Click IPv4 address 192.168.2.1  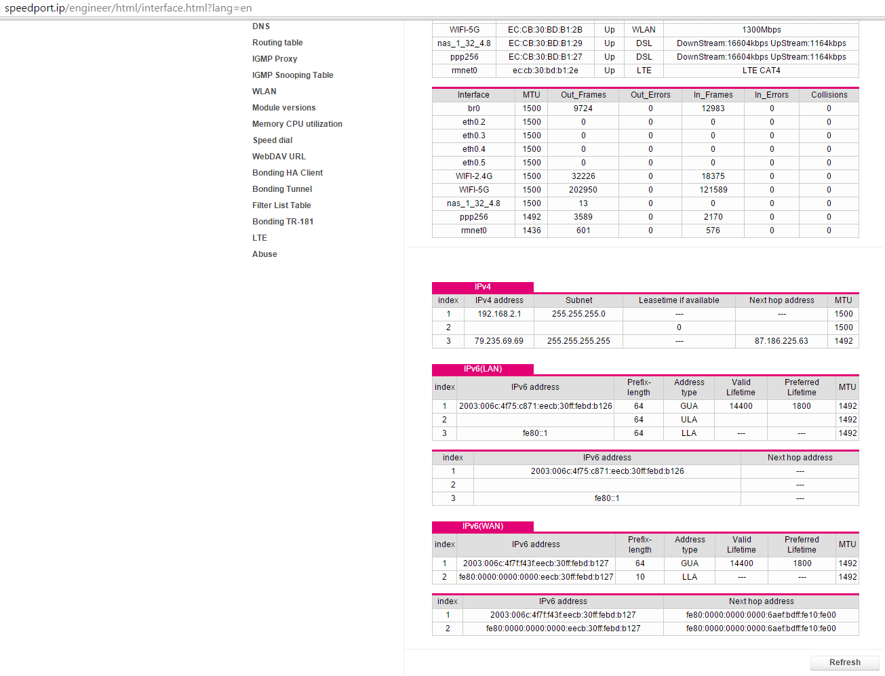click(x=499, y=314)
